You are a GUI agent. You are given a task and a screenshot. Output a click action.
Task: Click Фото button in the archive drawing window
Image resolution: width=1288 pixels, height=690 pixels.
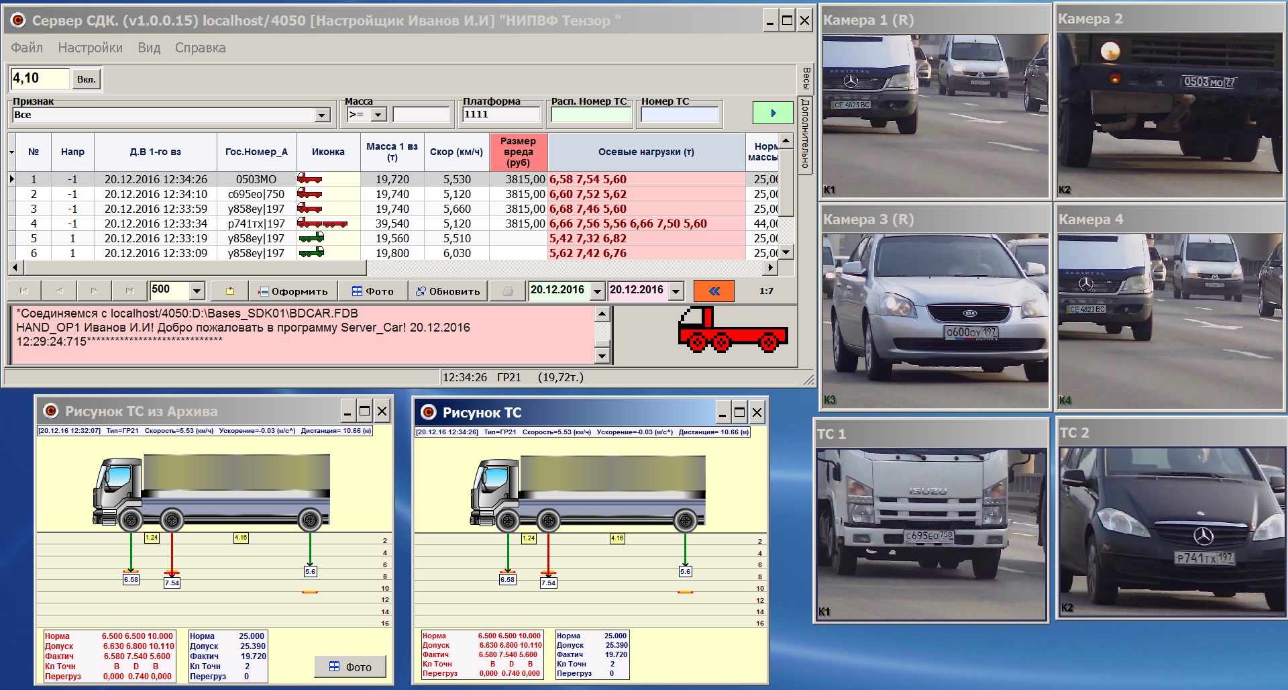click(x=350, y=667)
